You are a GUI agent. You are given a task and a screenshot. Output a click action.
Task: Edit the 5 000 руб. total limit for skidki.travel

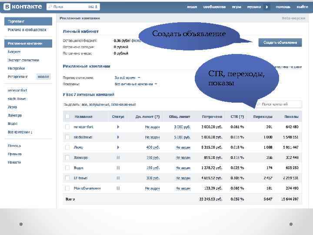182,137
